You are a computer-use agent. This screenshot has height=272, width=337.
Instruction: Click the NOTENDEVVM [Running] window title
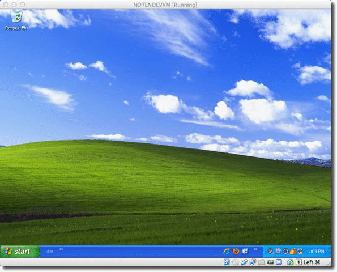click(x=165, y=5)
